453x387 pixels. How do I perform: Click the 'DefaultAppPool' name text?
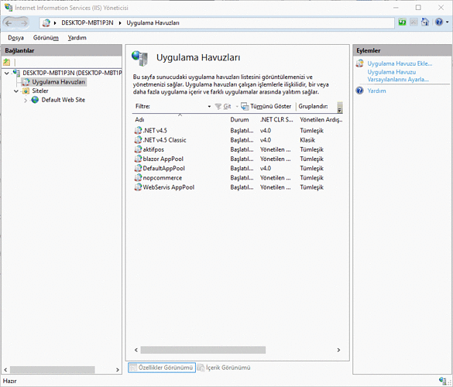[164, 168]
